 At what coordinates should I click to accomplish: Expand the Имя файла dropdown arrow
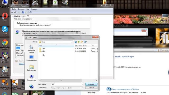pos(82,84)
